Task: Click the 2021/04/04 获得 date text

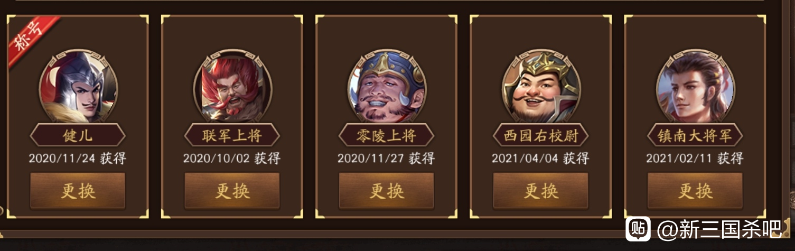Action: 540,158
